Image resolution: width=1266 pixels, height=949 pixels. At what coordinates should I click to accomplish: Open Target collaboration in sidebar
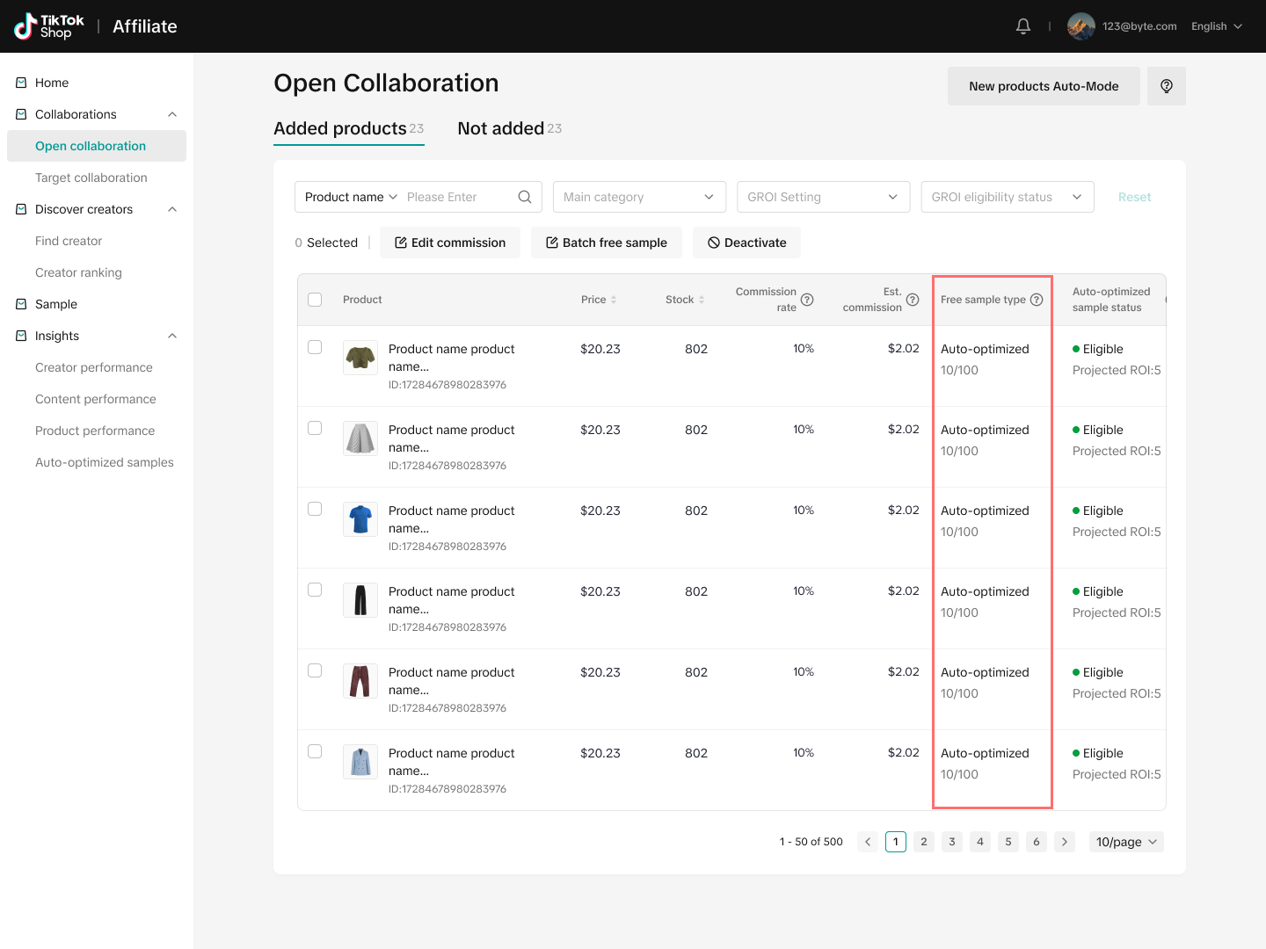(x=91, y=177)
